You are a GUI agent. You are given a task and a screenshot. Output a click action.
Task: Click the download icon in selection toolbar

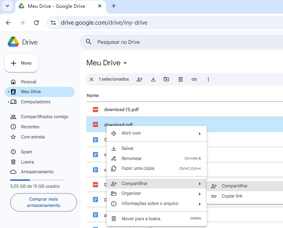[x=153, y=79]
